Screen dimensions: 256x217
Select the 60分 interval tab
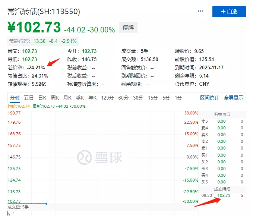click(x=123, y=98)
